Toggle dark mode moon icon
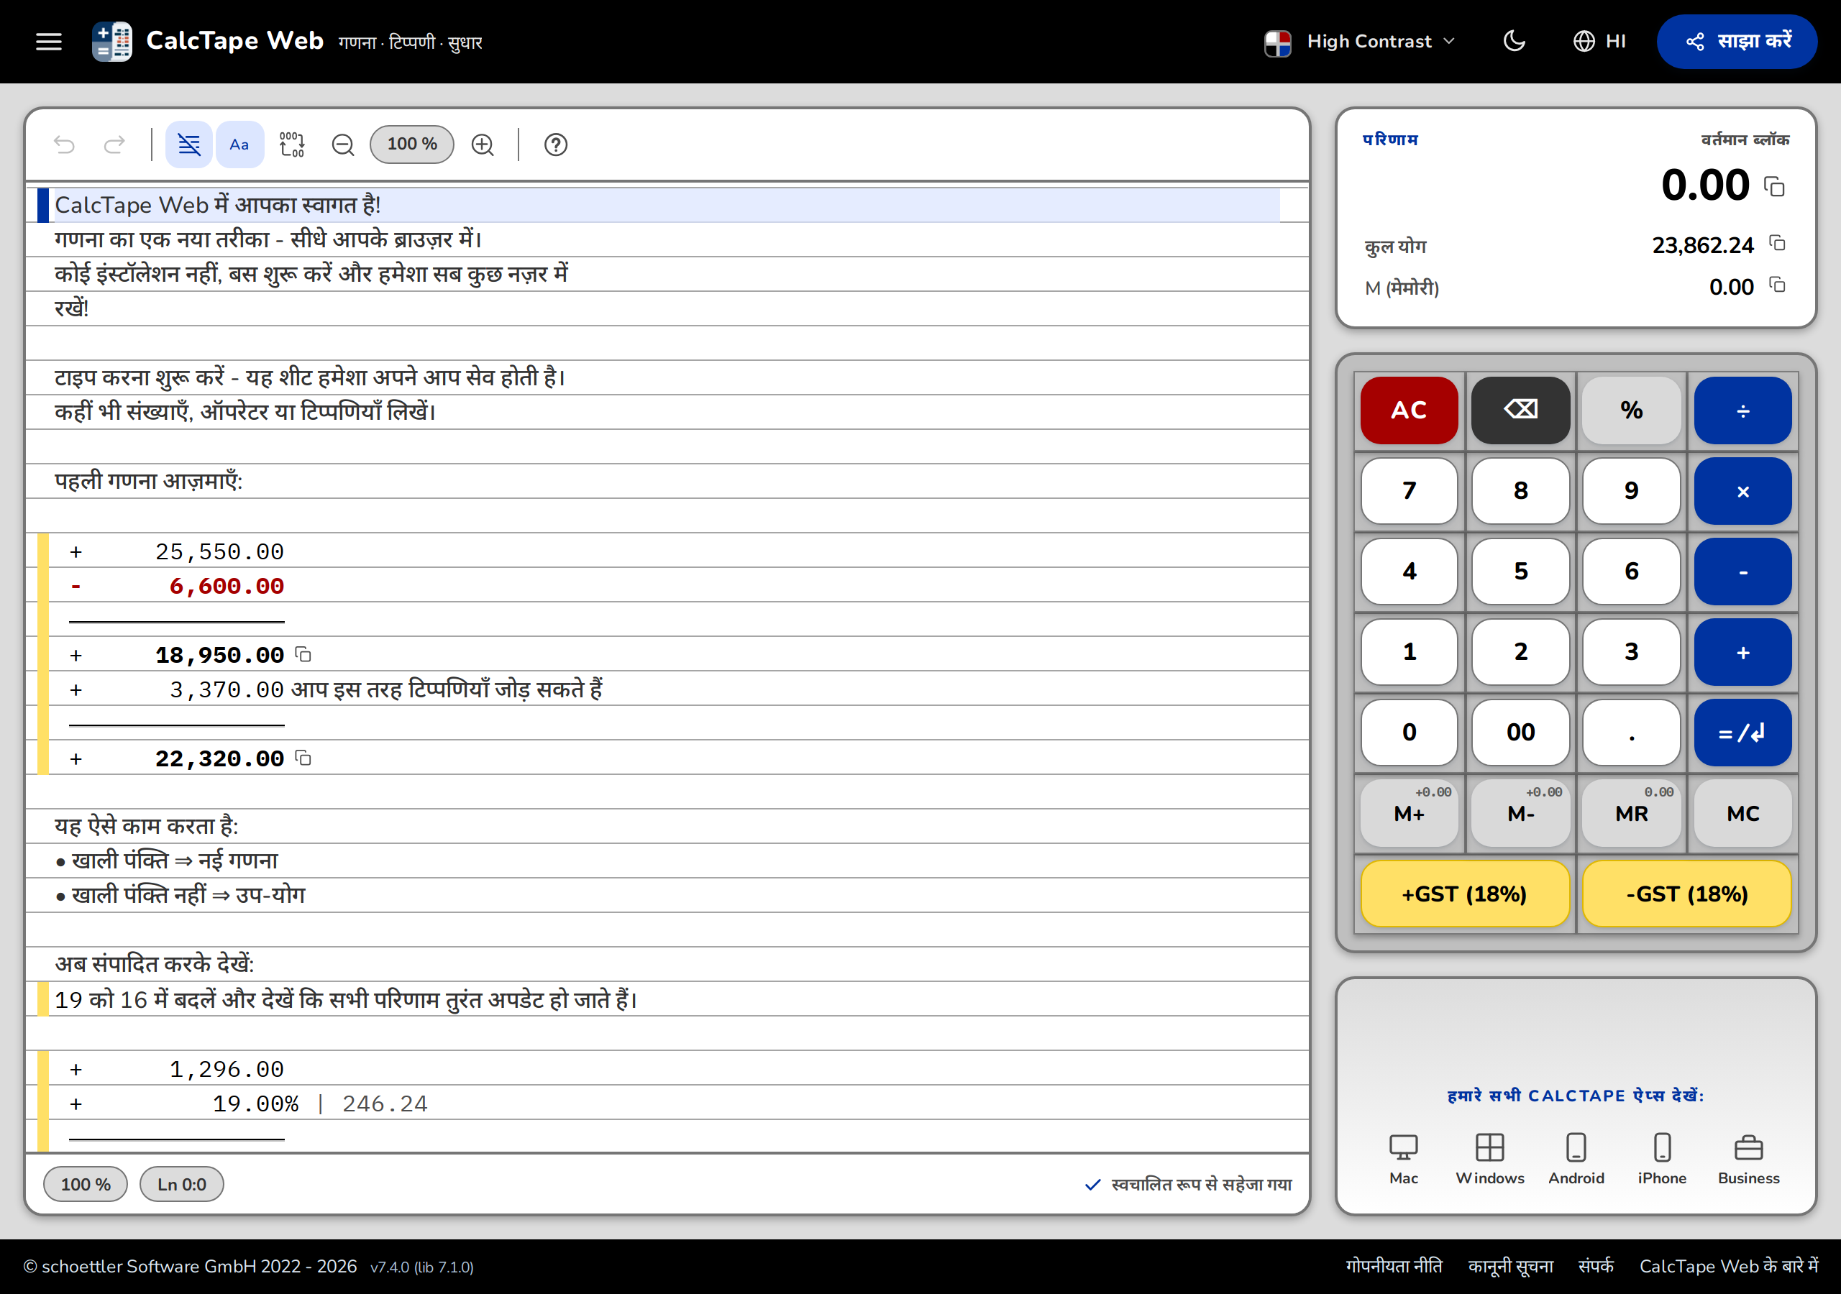Image resolution: width=1841 pixels, height=1294 pixels. (1514, 41)
